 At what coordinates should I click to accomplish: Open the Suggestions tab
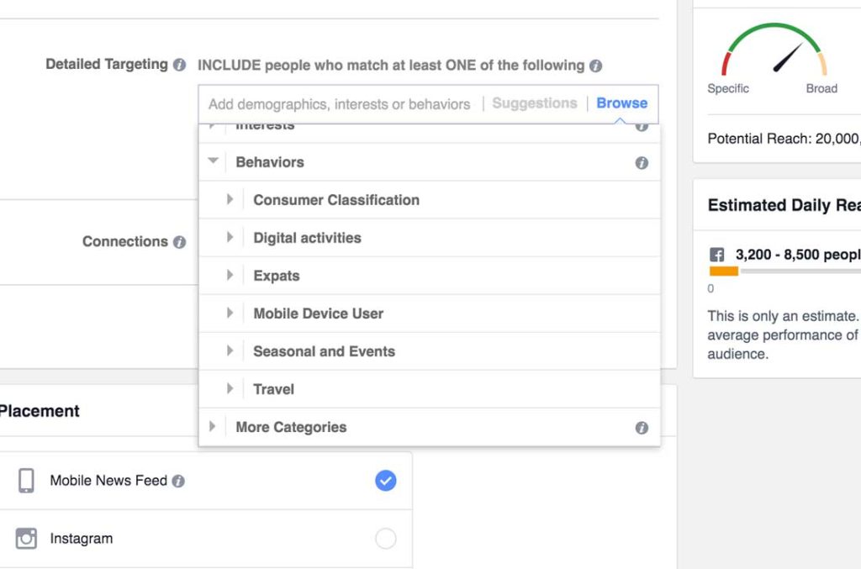[x=534, y=103]
